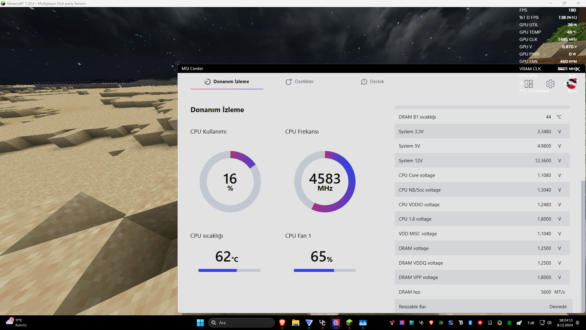Select the DRAM voltage row
This screenshot has height=330, width=586.
point(482,248)
